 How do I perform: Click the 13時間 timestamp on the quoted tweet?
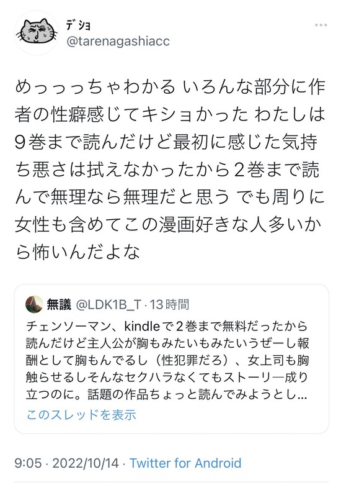click(x=169, y=305)
